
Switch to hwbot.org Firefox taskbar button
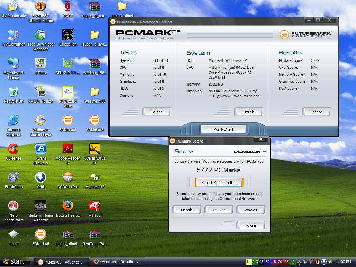click(117, 262)
